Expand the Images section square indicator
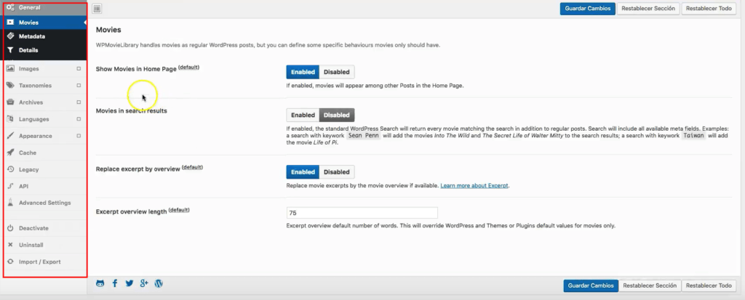The width and height of the screenshot is (745, 300). (79, 68)
